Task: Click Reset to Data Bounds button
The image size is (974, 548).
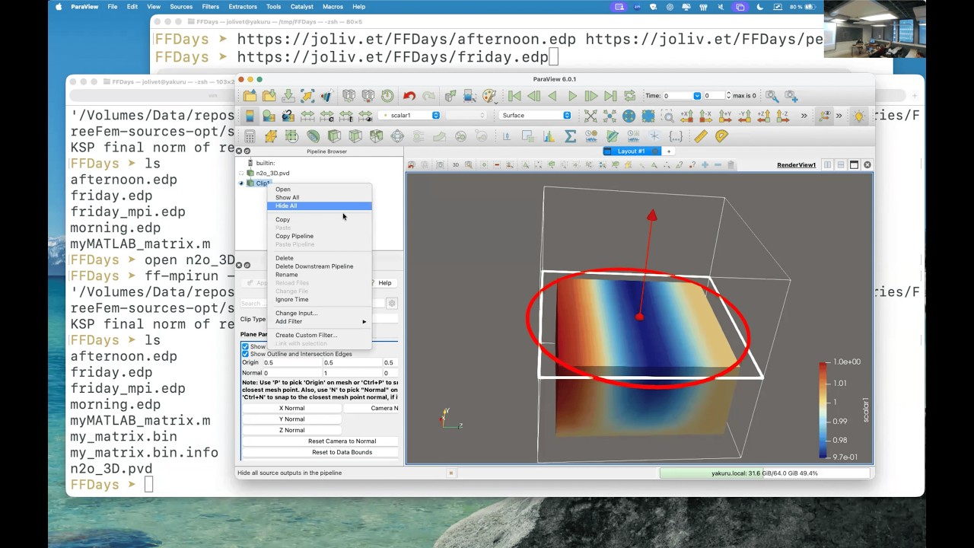Action: (342, 452)
